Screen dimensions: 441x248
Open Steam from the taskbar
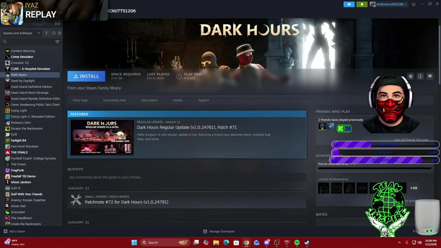307,242
